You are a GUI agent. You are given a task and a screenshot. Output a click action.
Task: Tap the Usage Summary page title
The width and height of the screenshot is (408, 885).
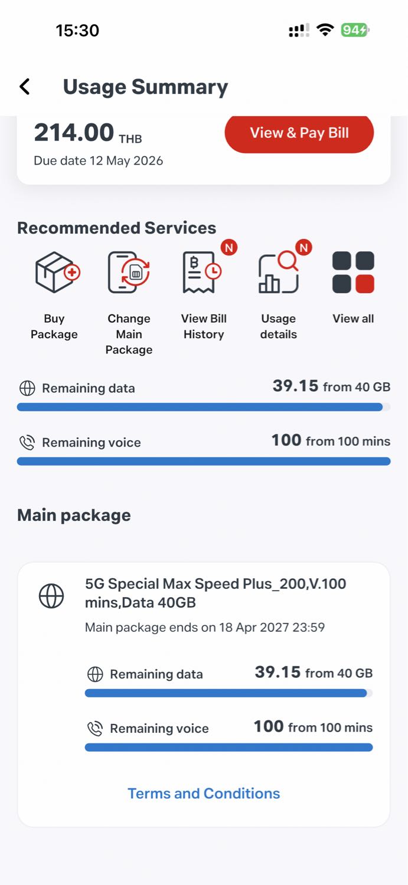[x=145, y=87]
